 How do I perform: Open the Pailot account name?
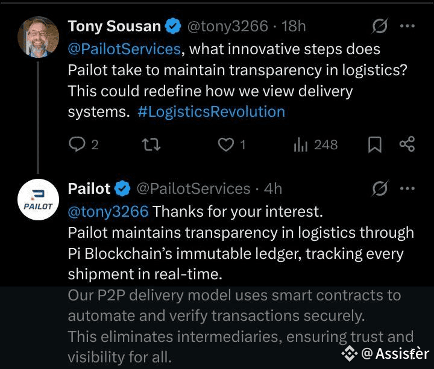[x=89, y=189]
